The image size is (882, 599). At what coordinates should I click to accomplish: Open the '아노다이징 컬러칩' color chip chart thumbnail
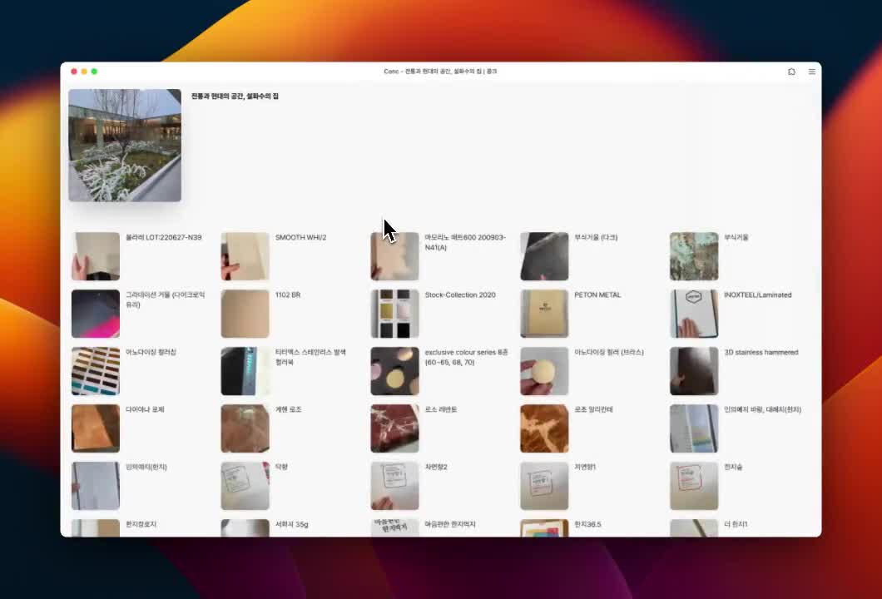click(x=96, y=371)
